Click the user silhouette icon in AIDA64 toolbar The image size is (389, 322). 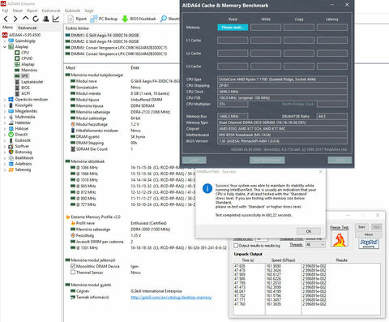pos(46,19)
